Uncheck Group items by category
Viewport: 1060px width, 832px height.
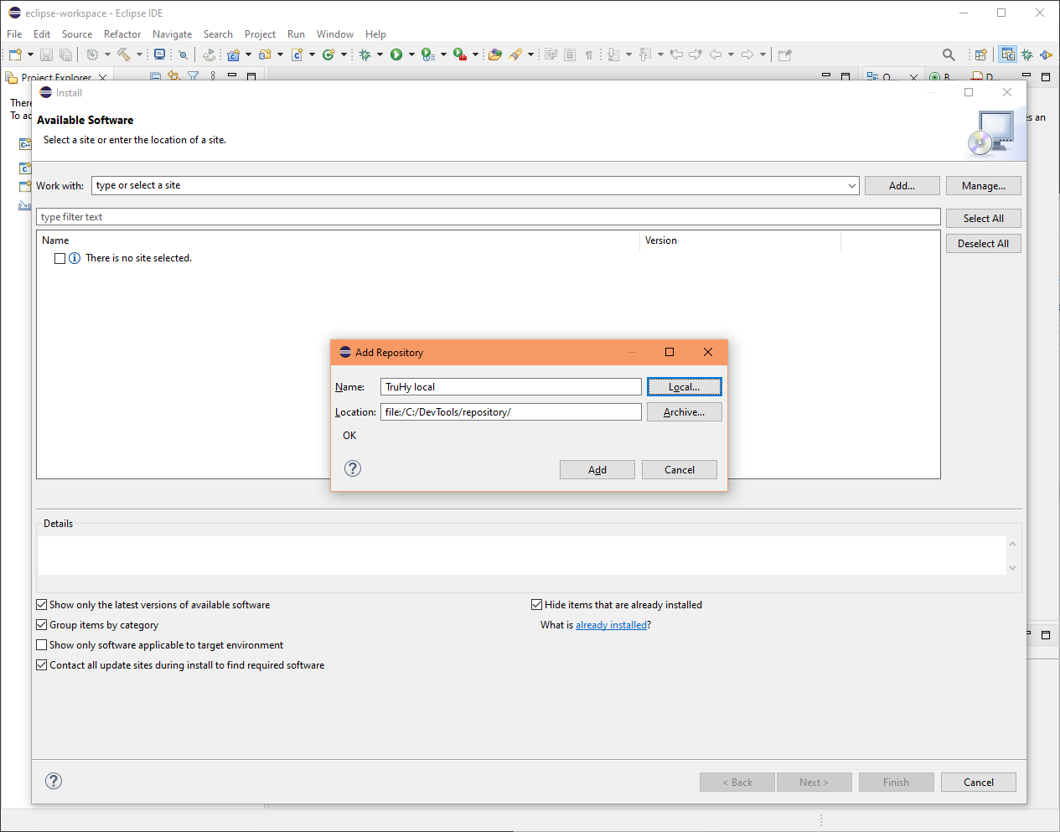[41, 624]
